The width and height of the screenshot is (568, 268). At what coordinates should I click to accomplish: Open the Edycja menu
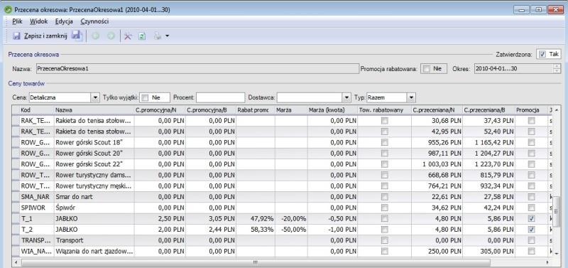click(x=64, y=21)
